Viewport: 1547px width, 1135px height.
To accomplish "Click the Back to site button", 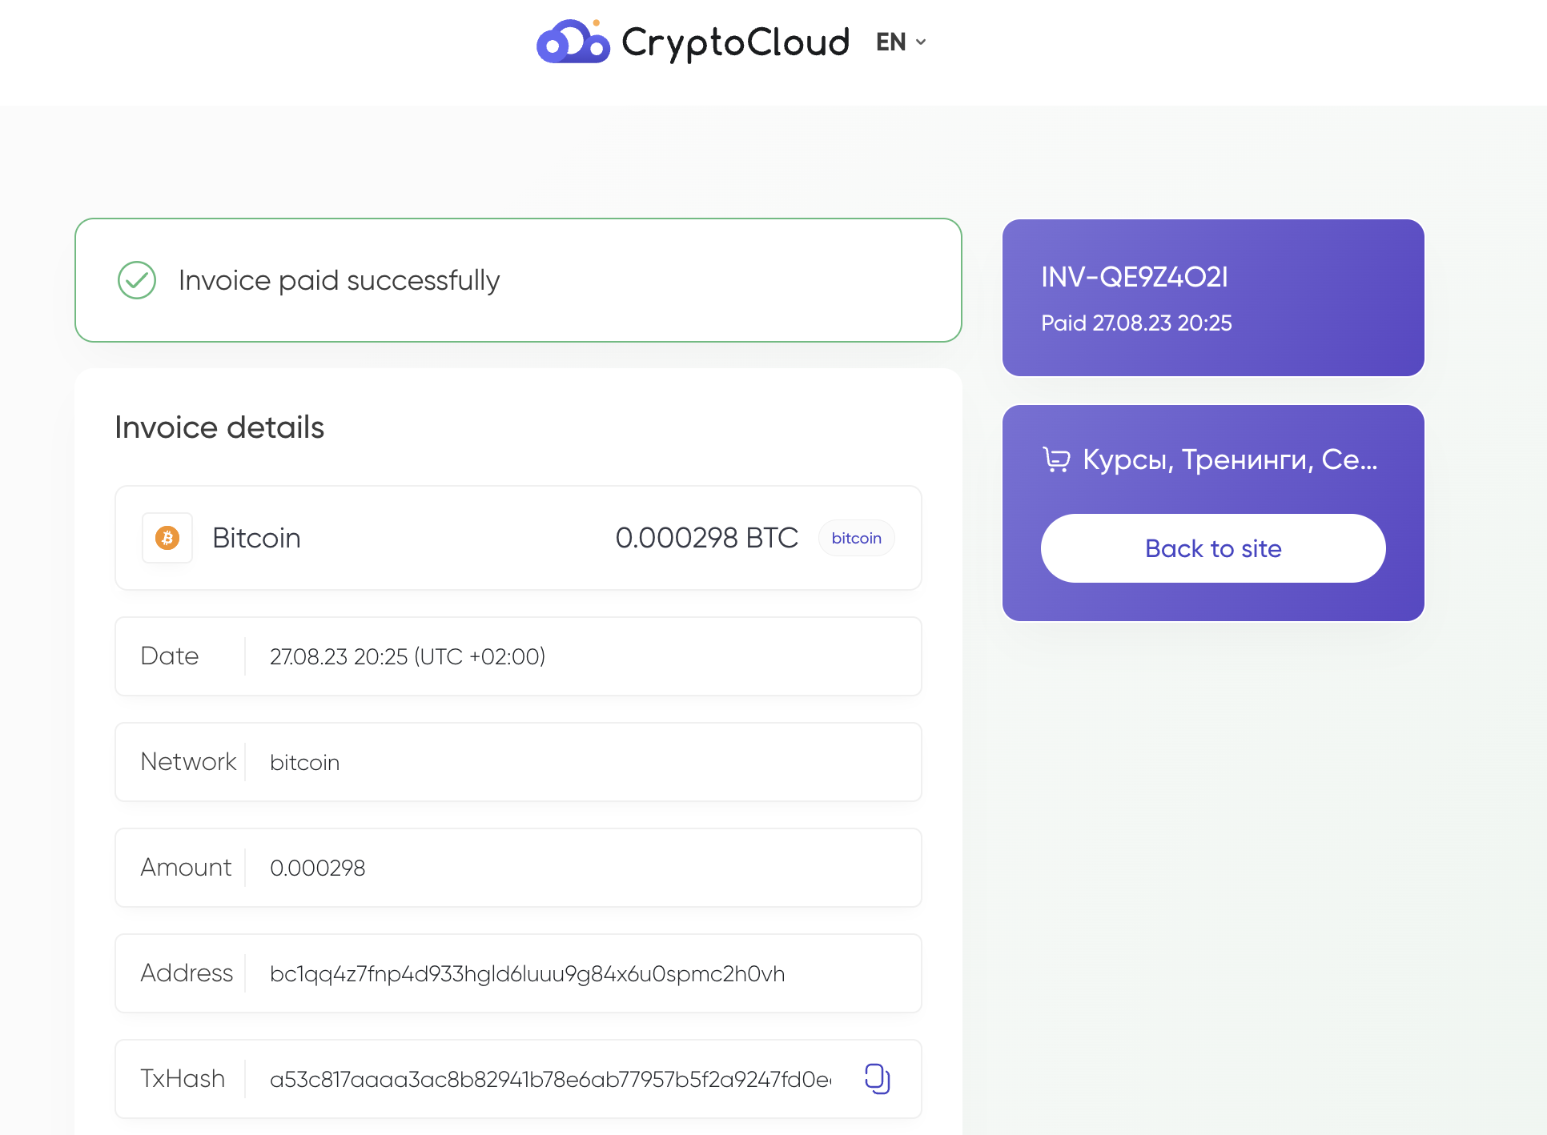I will (x=1213, y=548).
